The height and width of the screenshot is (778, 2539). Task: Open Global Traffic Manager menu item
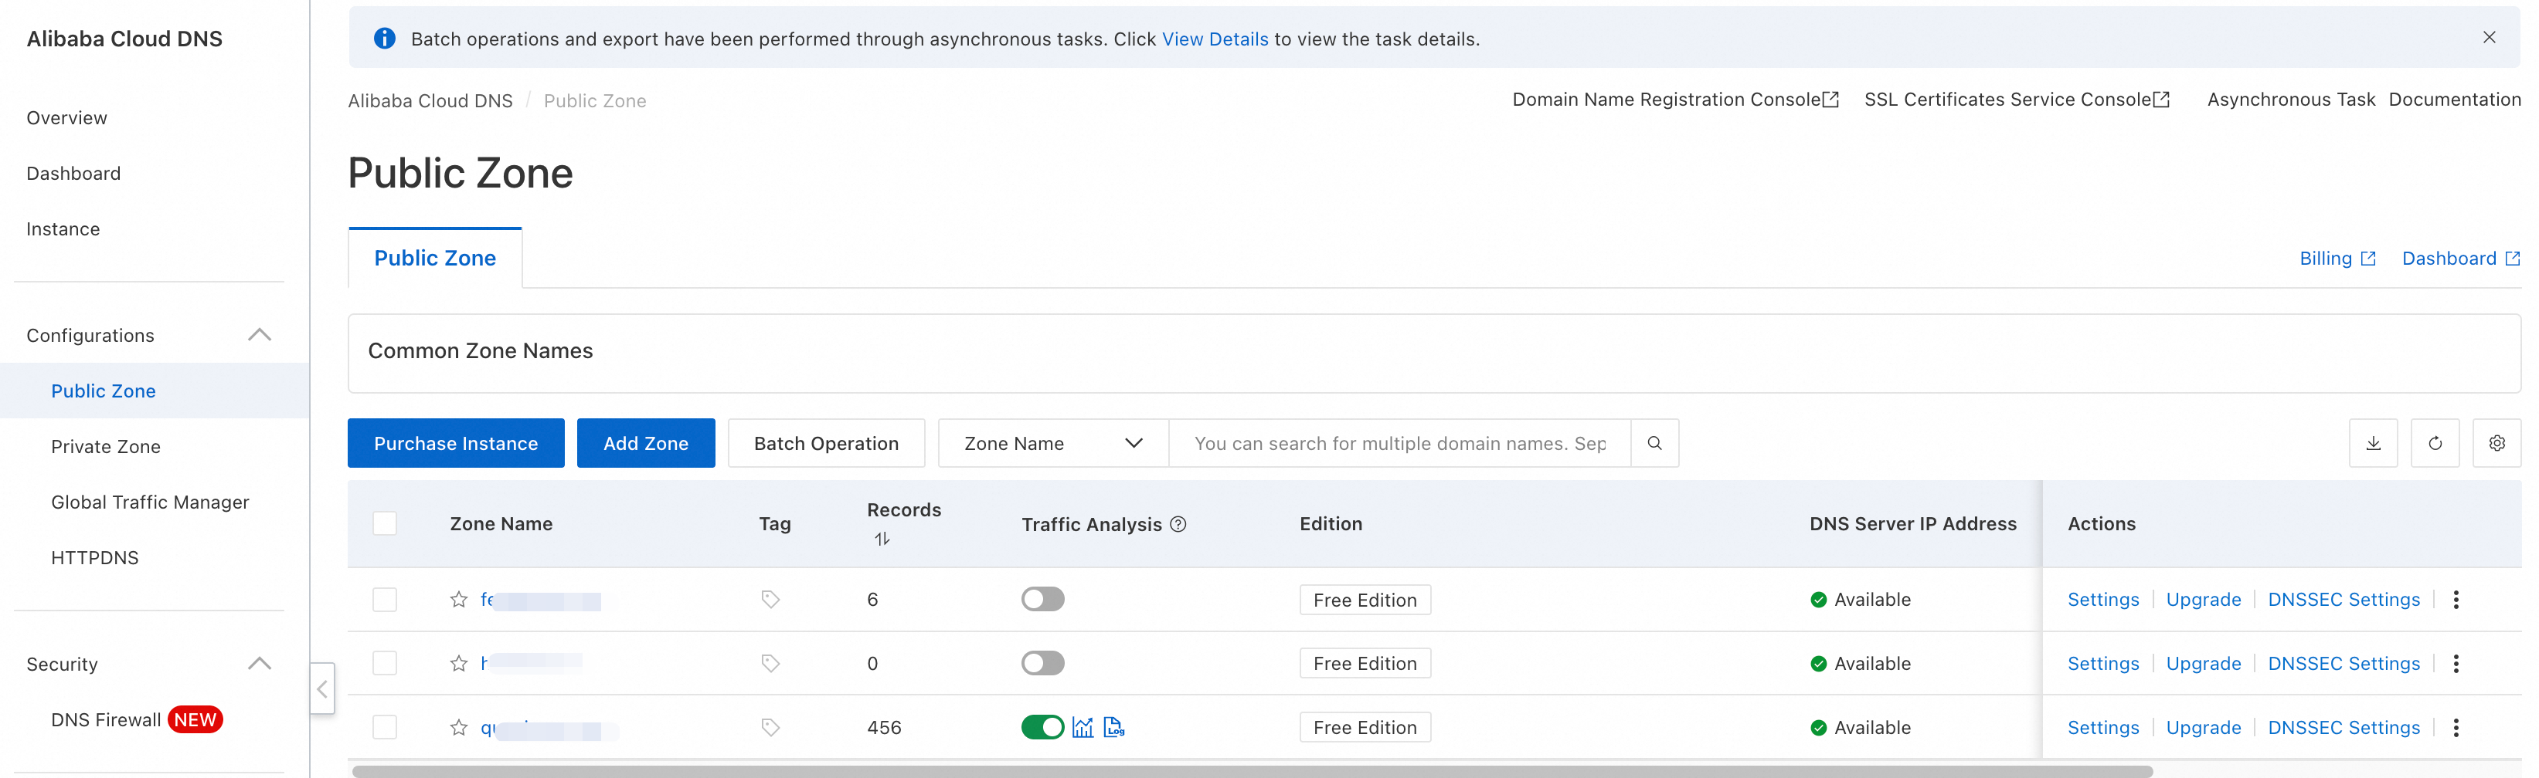point(150,502)
